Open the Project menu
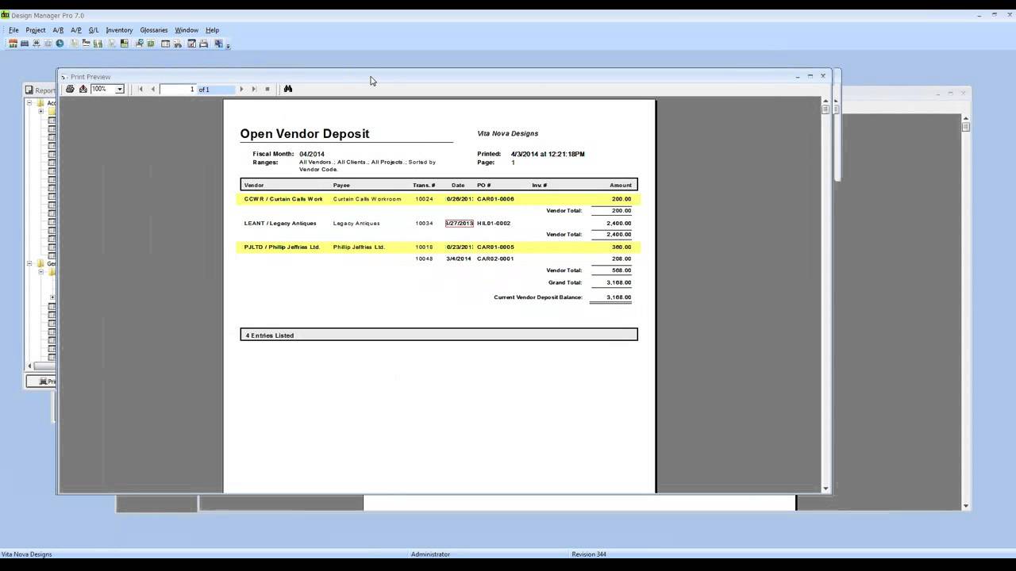This screenshot has height=571, width=1016. coord(36,30)
